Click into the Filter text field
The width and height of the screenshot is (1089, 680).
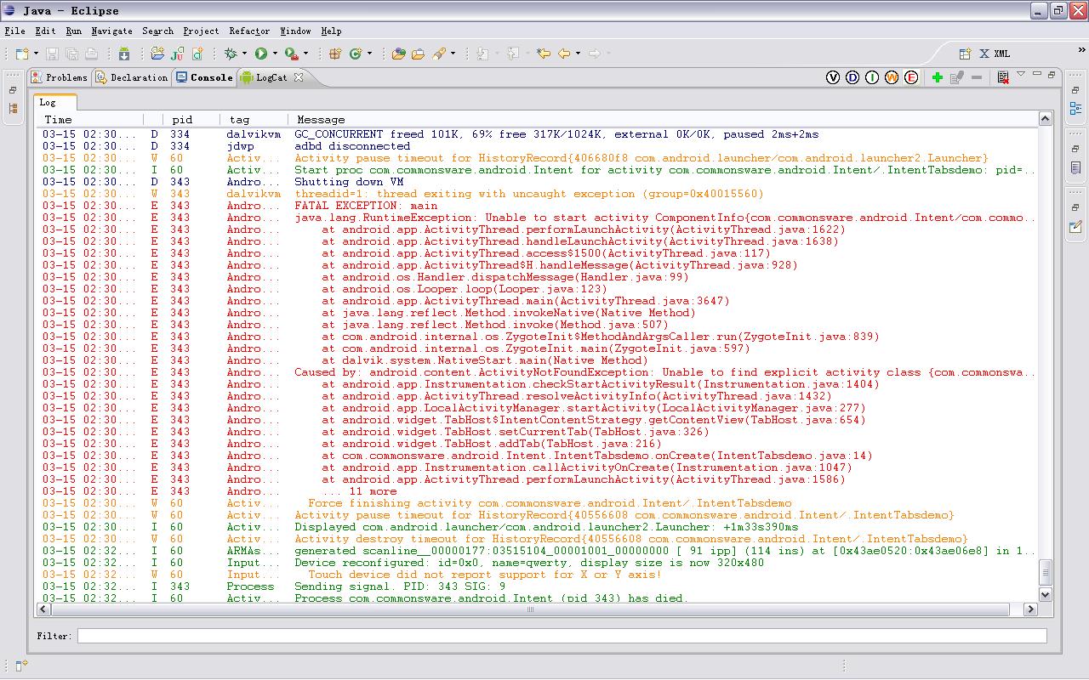[562, 636]
